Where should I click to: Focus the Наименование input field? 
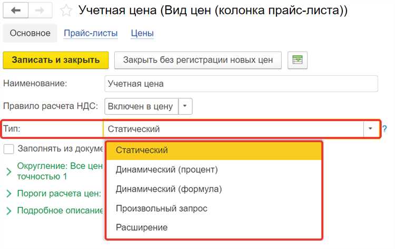(x=241, y=84)
